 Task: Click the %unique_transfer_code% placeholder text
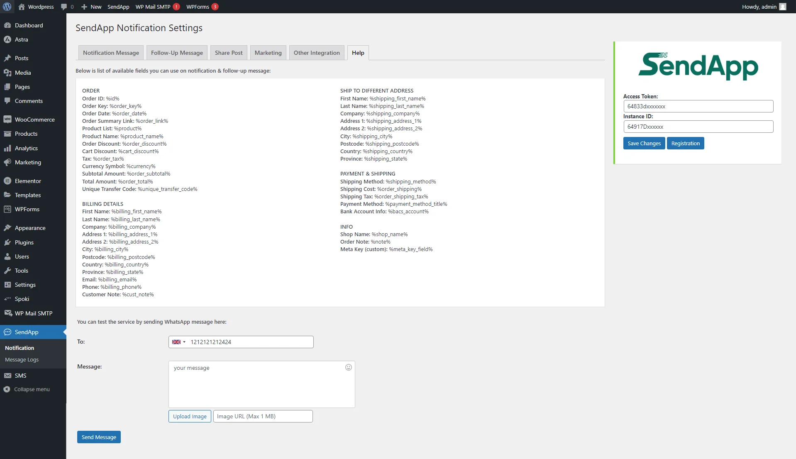pyautogui.click(x=168, y=189)
